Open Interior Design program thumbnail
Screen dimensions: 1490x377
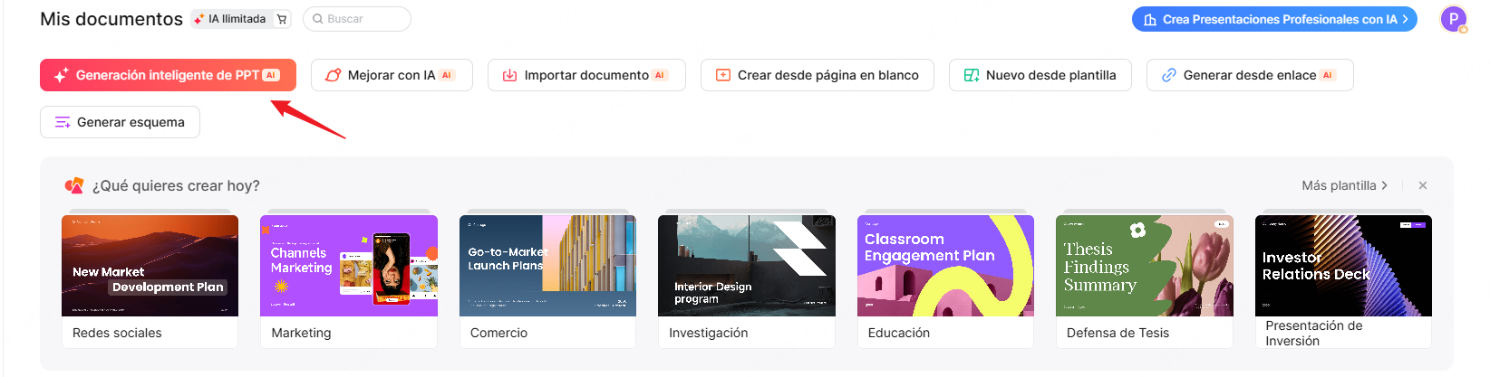coord(747,266)
